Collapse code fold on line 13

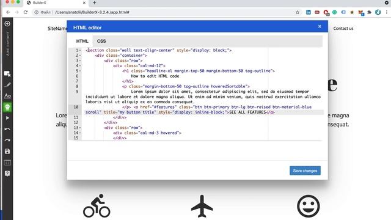pos(80,128)
